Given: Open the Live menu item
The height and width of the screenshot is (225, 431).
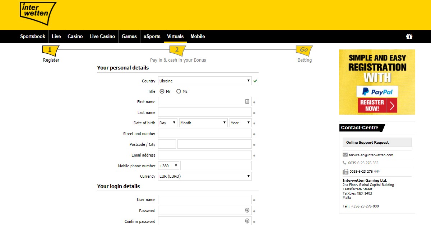Looking at the screenshot, I should tap(56, 36).
